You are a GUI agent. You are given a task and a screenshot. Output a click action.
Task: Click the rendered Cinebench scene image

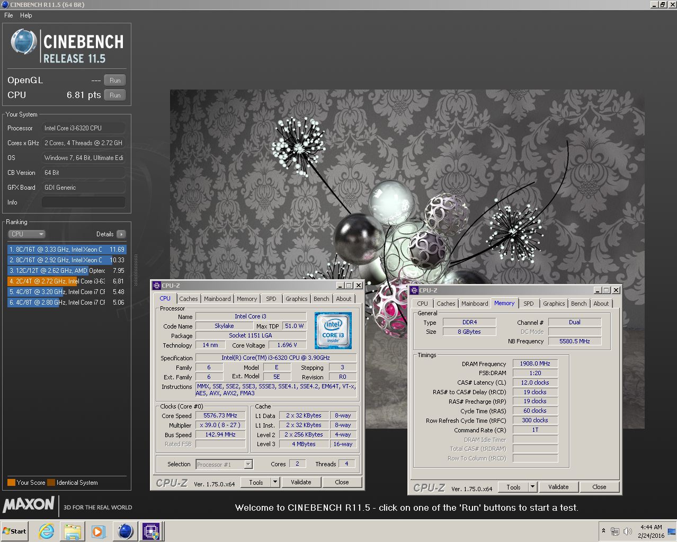(x=407, y=259)
